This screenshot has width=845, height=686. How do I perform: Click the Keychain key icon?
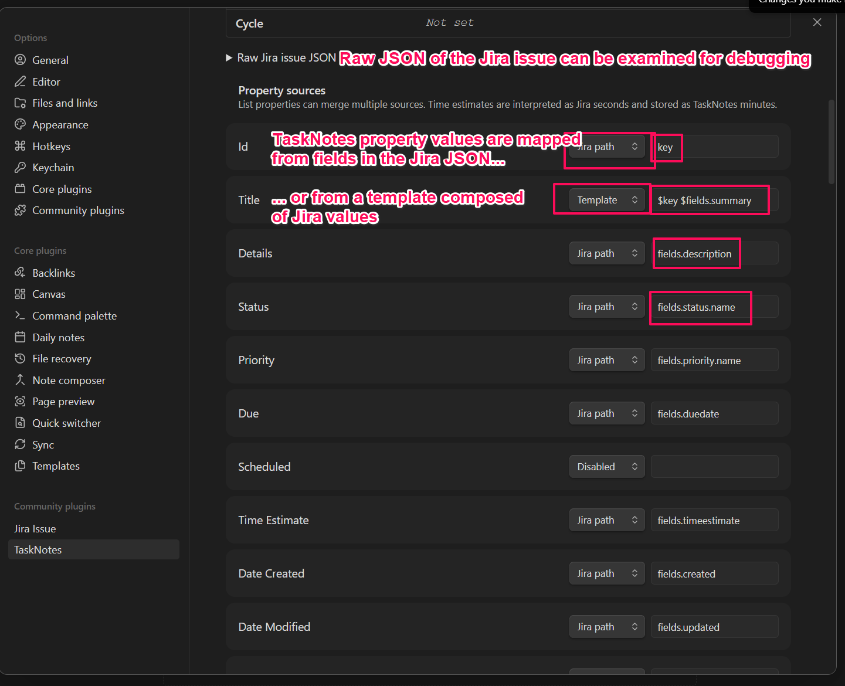pos(21,168)
